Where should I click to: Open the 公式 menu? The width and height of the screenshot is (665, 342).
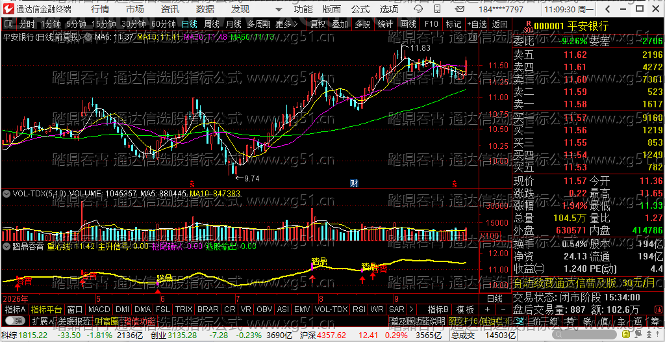pyautogui.click(x=360, y=9)
